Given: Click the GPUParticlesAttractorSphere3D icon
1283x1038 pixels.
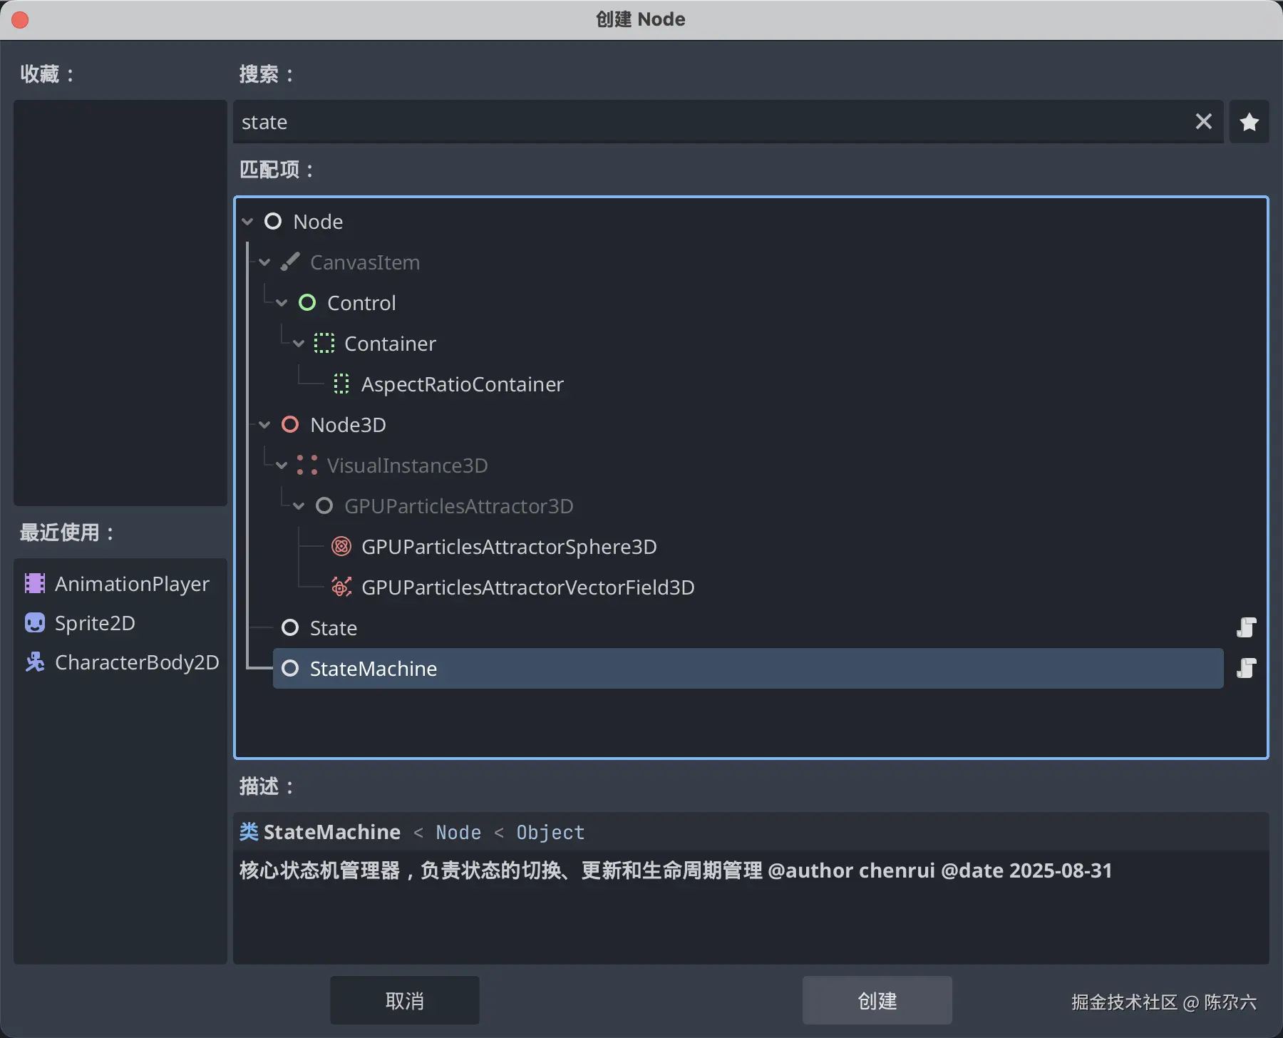Looking at the screenshot, I should [341, 547].
